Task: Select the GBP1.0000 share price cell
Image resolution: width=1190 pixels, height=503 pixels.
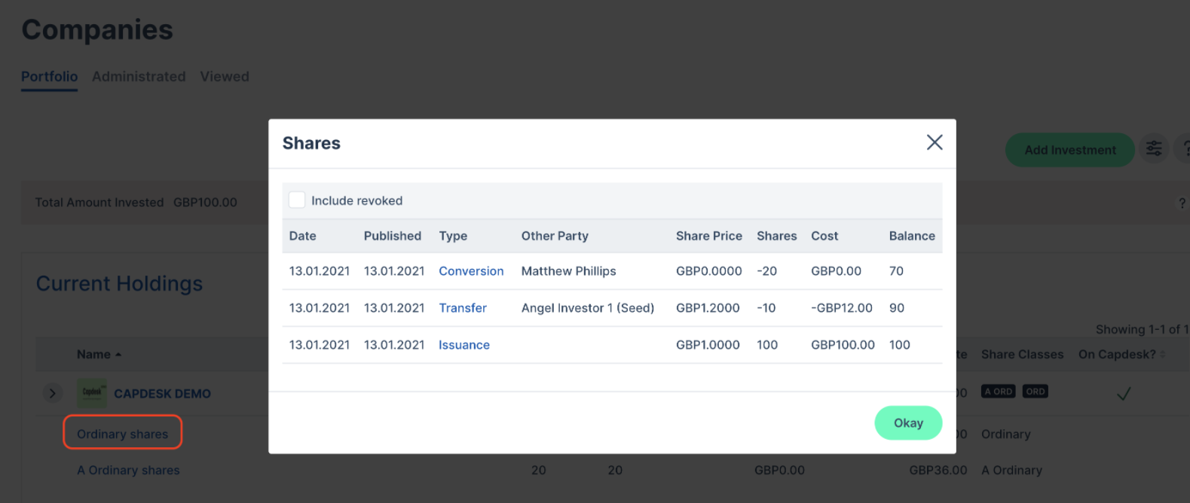Action: (x=708, y=345)
